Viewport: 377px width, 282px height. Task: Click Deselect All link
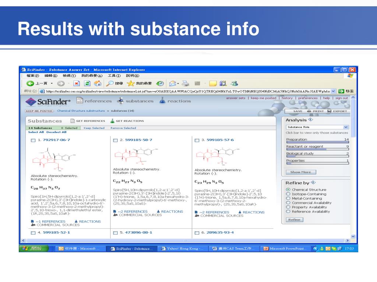click(x=56, y=132)
